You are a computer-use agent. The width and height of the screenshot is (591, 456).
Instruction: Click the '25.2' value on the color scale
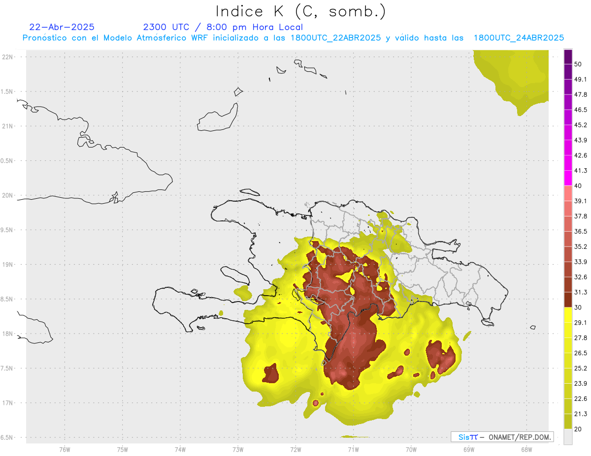pyautogui.click(x=581, y=368)
